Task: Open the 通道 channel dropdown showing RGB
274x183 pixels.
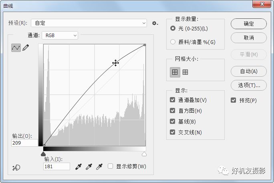Action: pos(60,36)
